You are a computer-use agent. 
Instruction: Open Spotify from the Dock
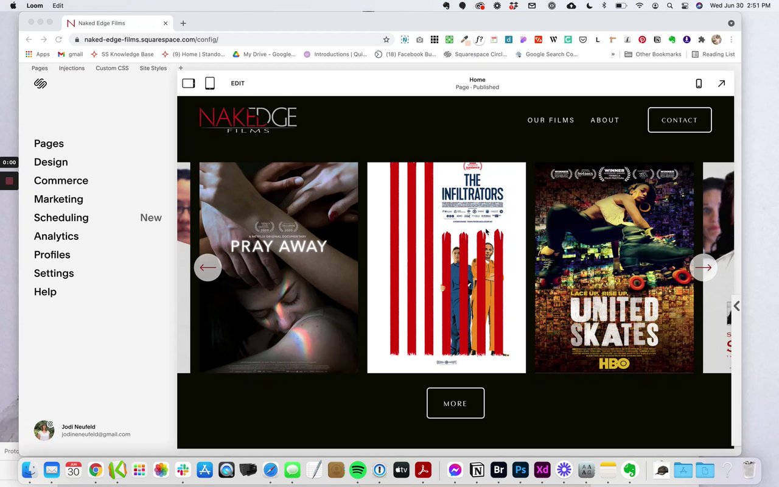358,470
